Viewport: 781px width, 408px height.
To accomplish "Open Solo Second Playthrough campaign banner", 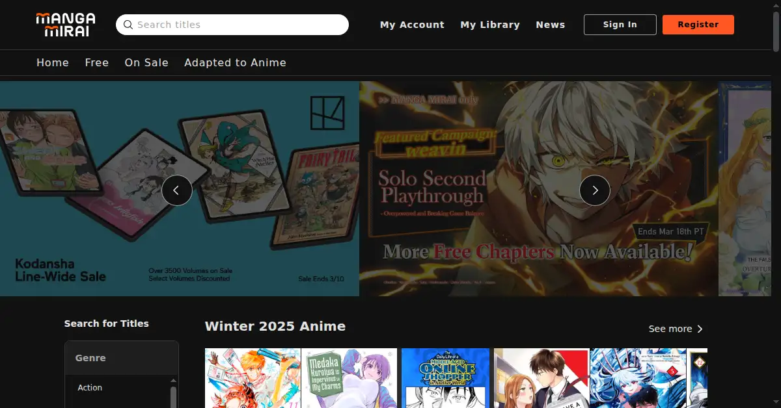I will (x=539, y=188).
